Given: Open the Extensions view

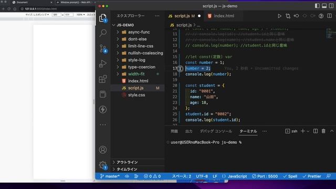Looking at the screenshot, I should pos(103,79).
